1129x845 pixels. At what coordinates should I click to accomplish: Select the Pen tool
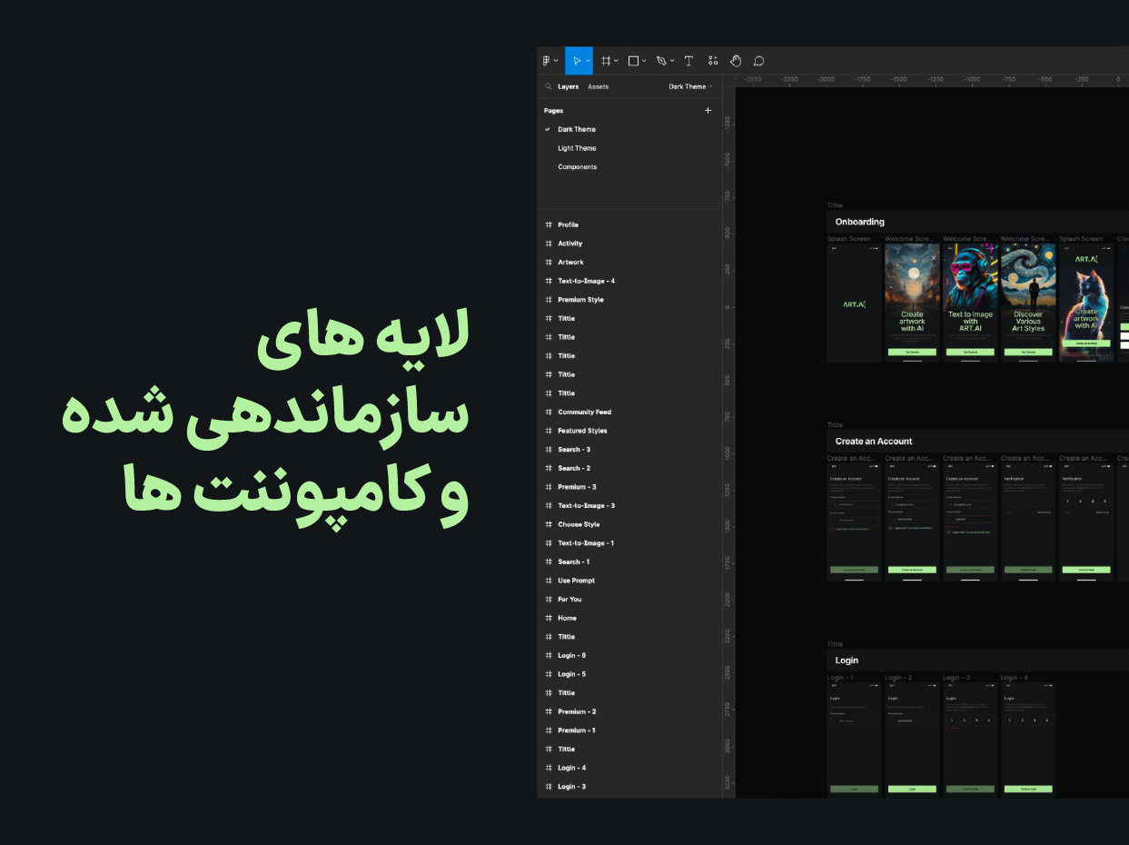point(661,61)
